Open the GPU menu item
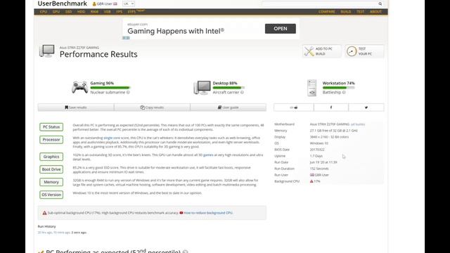Viewport: 450px width, 253px height. (56, 12)
